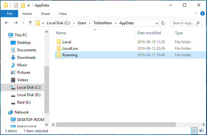This screenshot has width=207, height=135.
Task: Customize Quick Access Toolbar dropdown arrow
Action: pos(28,6)
